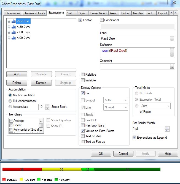Click the Delete expression button

click(x=17, y=83)
